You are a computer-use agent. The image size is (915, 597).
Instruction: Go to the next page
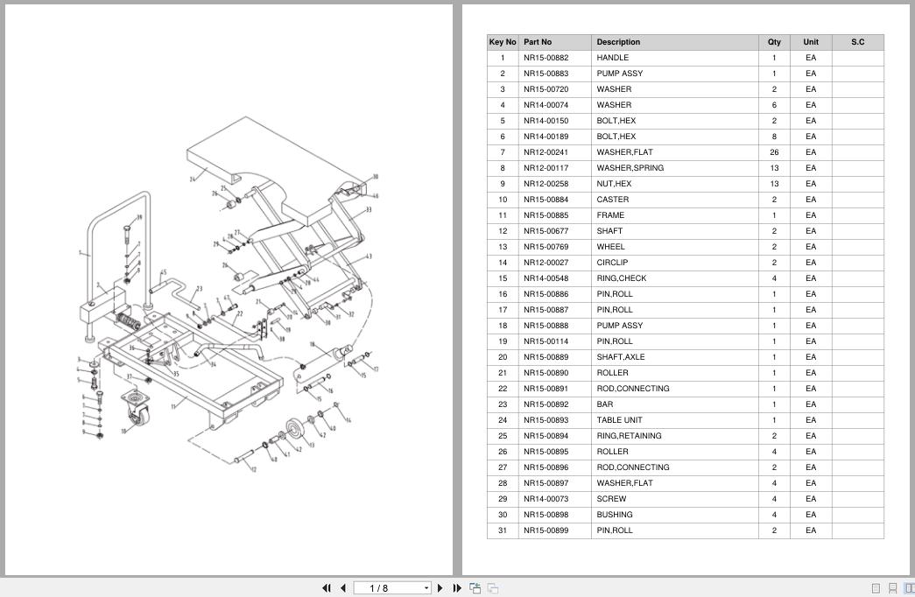pos(440,588)
